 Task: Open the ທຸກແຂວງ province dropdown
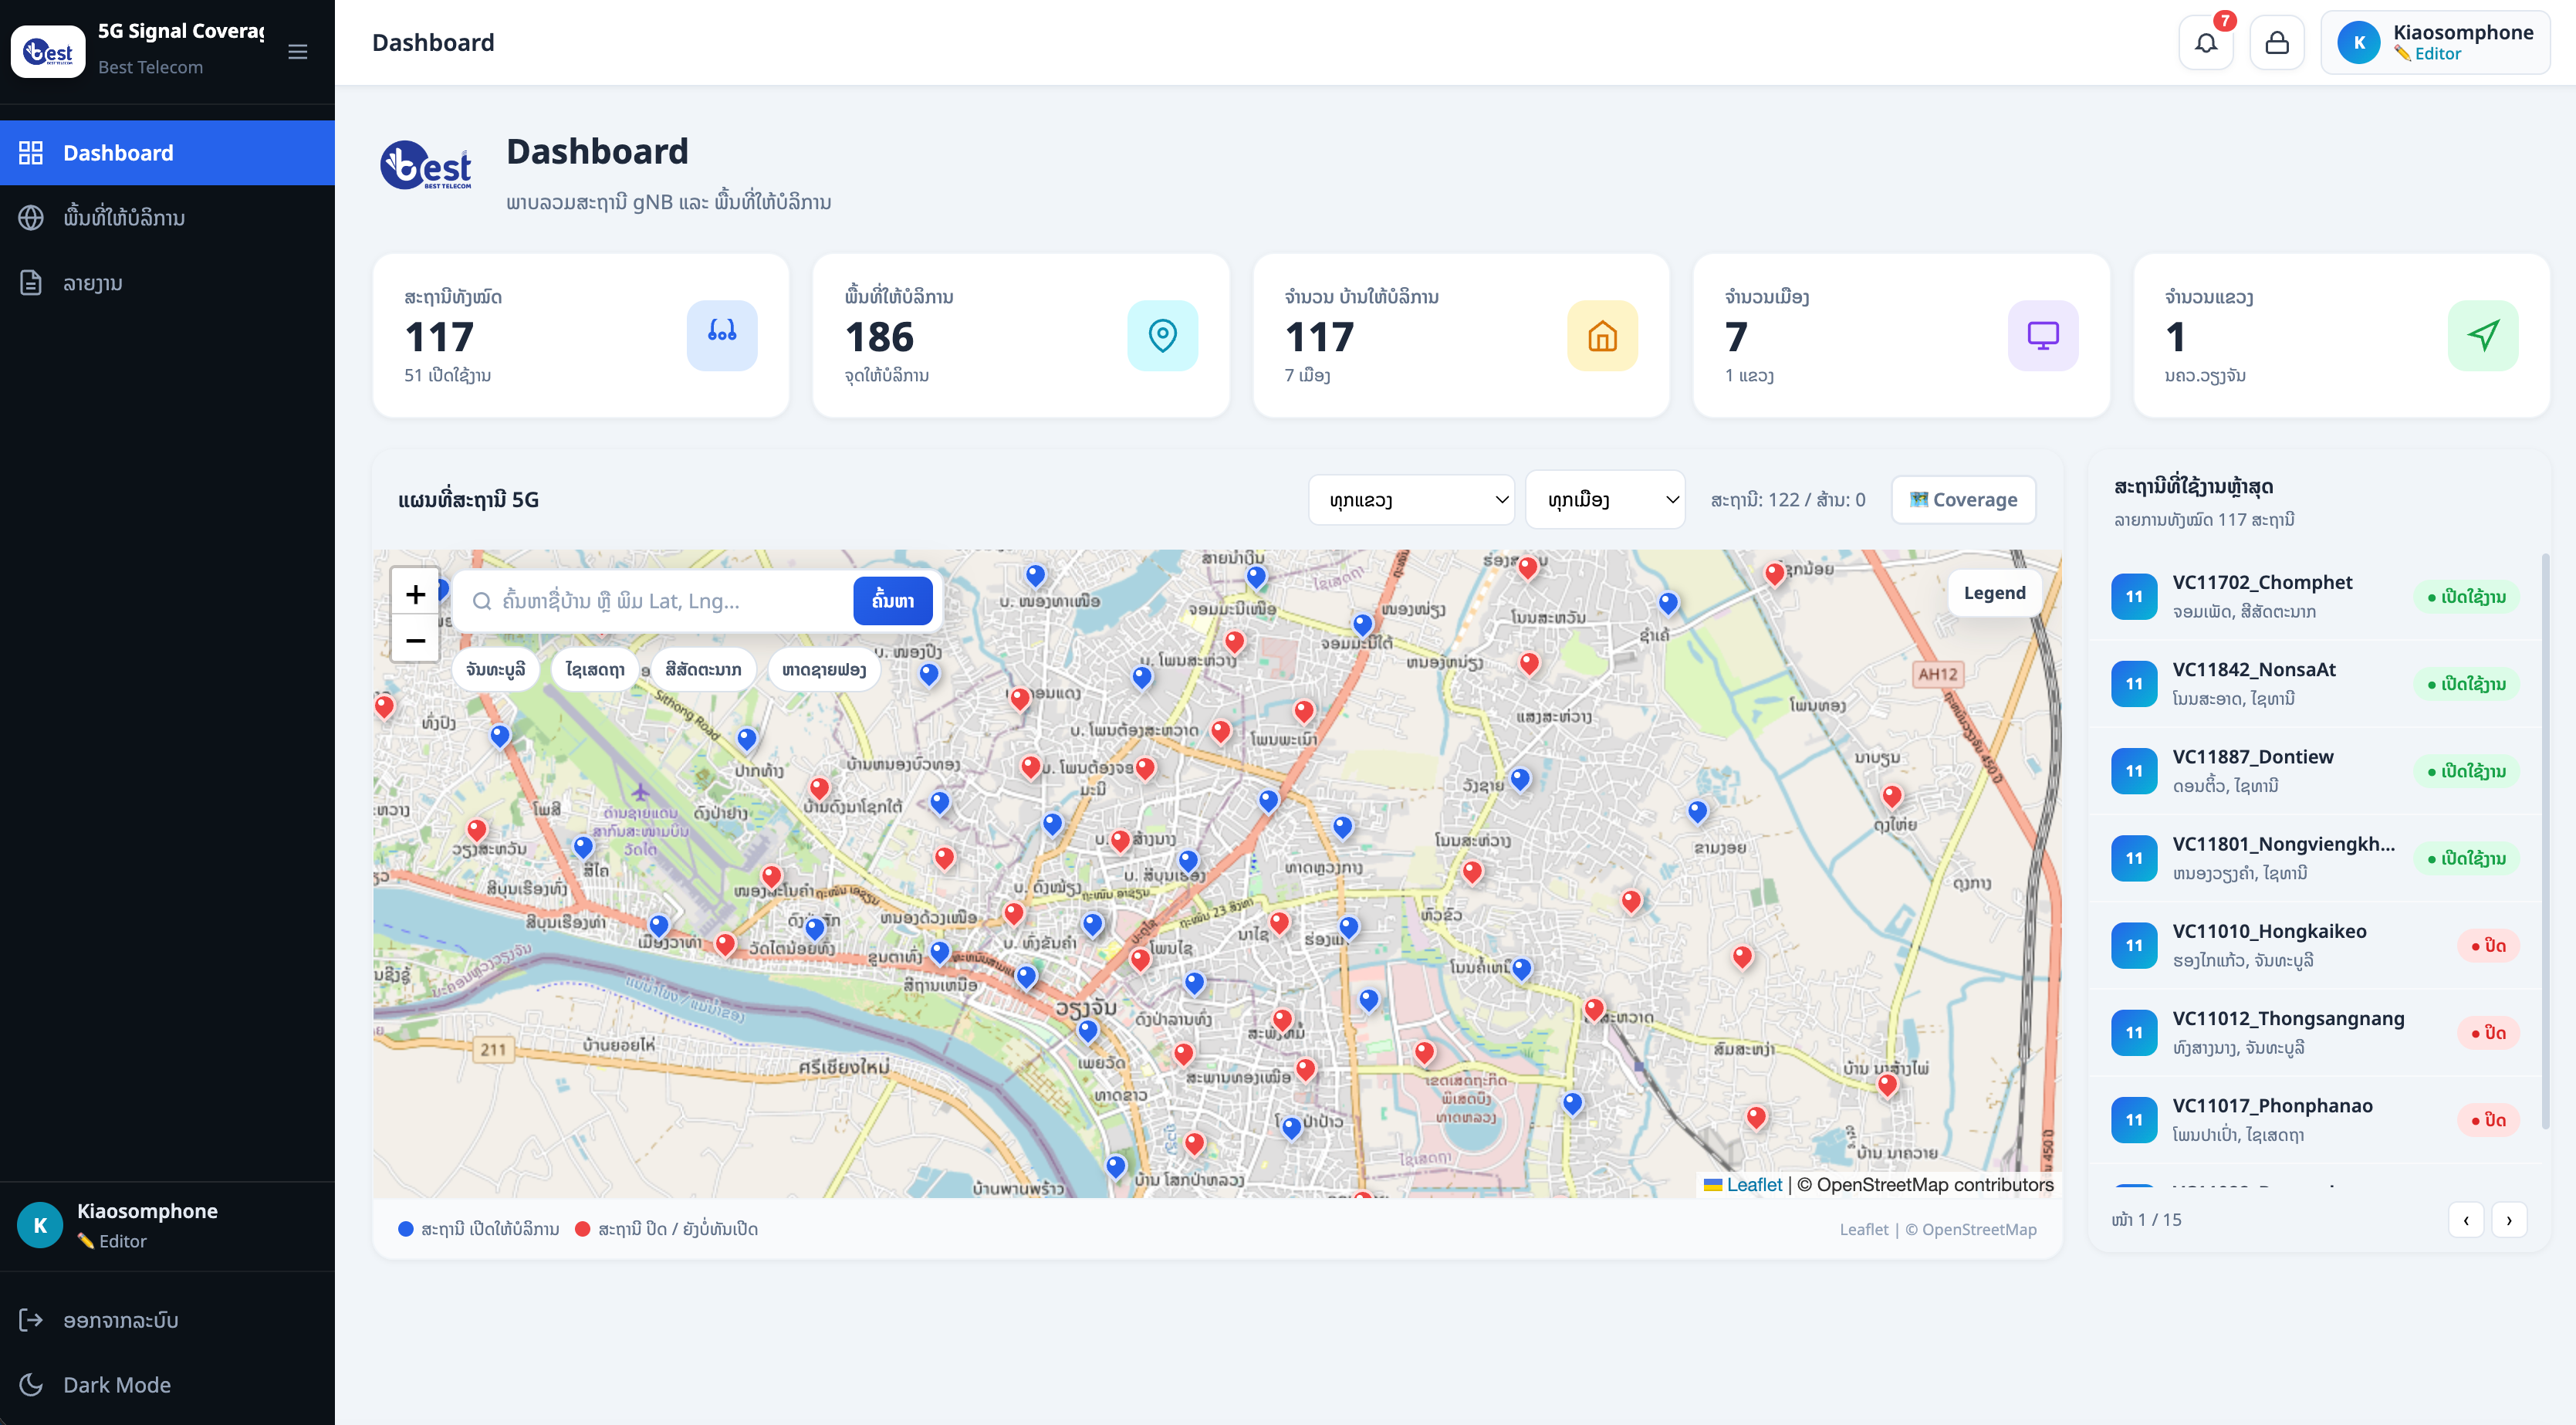tap(1412, 500)
